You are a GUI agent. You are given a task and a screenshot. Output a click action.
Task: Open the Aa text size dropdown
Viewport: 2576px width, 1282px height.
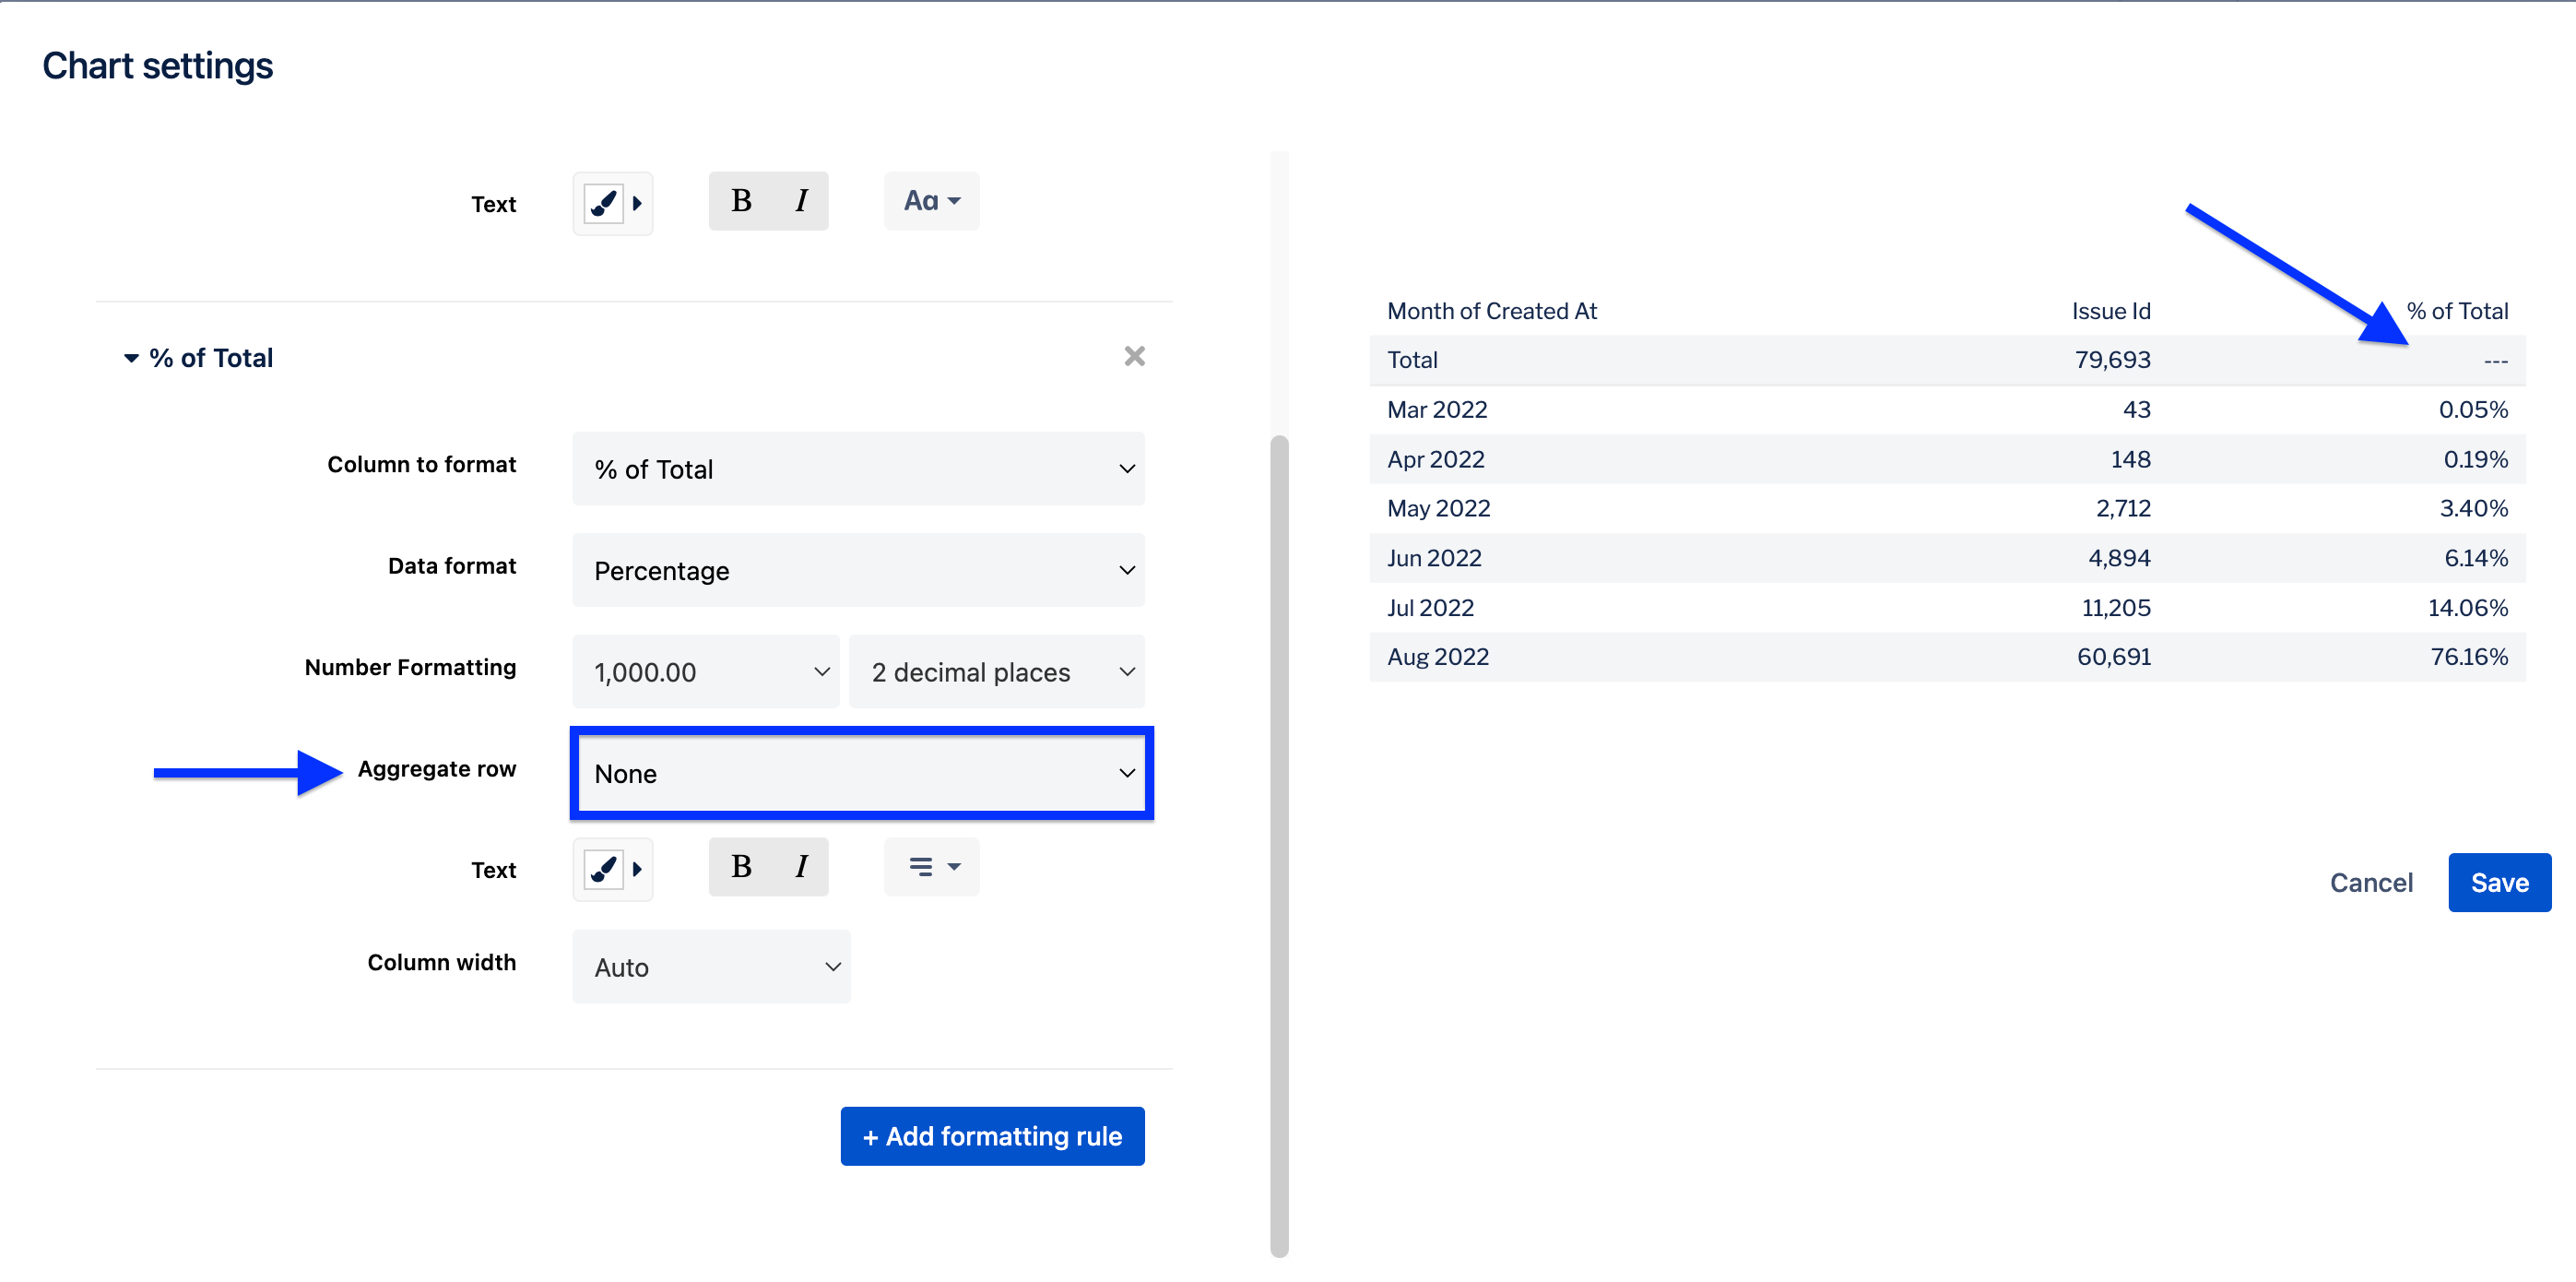(931, 201)
